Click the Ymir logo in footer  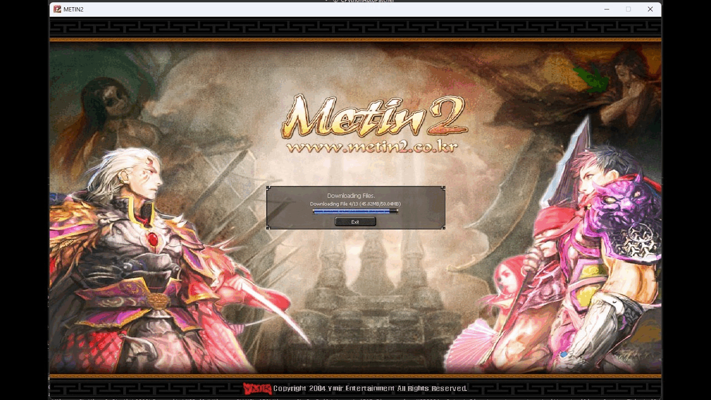tap(257, 388)
